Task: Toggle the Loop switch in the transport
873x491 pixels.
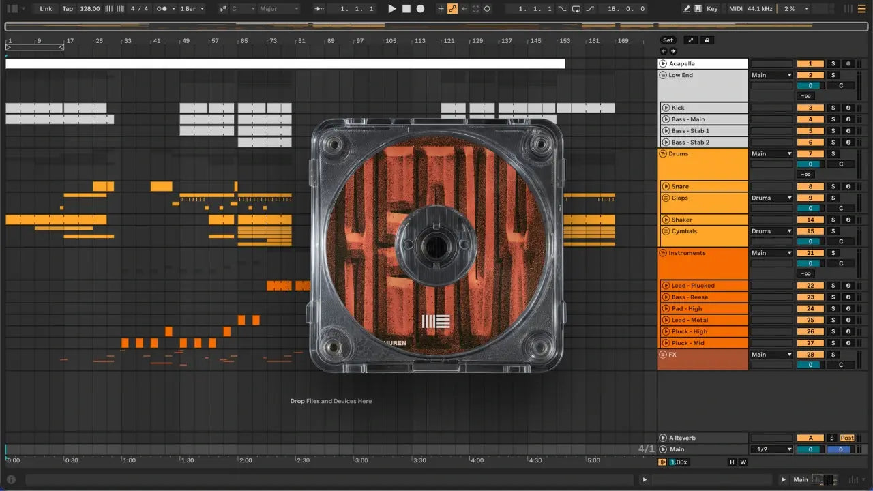Action: coord(576,9)
